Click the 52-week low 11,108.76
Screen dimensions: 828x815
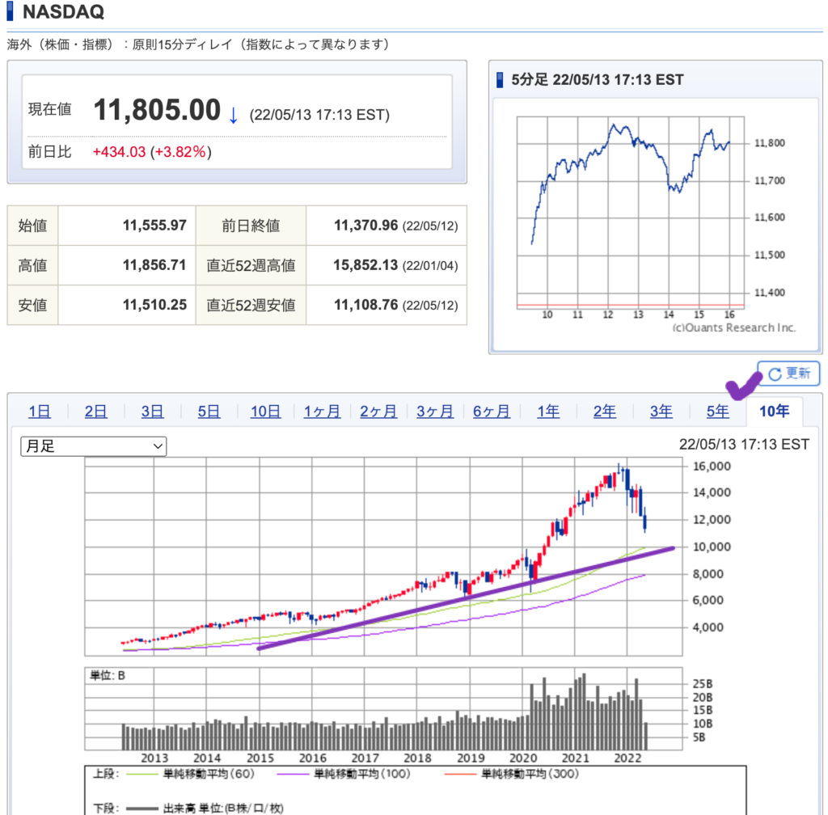[365, 305]
